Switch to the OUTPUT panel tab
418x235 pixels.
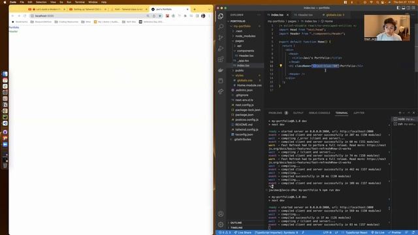pyautogui.click(x=298, y=113)
